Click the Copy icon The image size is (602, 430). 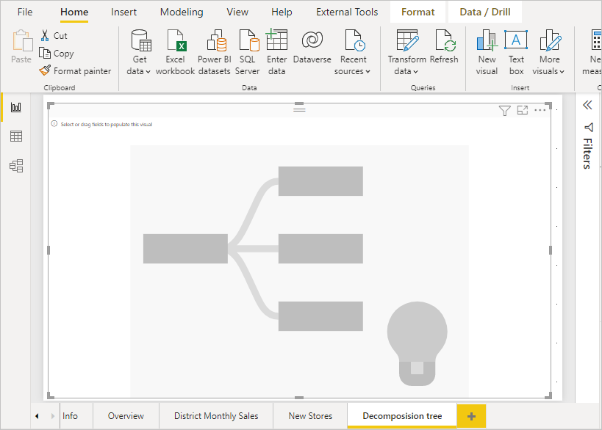pyautogui.click(x=45, y=53)
